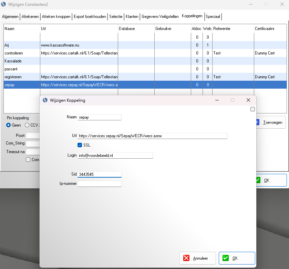This screenshot has height=269, width=289.
Task: Select the Geen pin koppeling radio button
Action: (9, 125)
